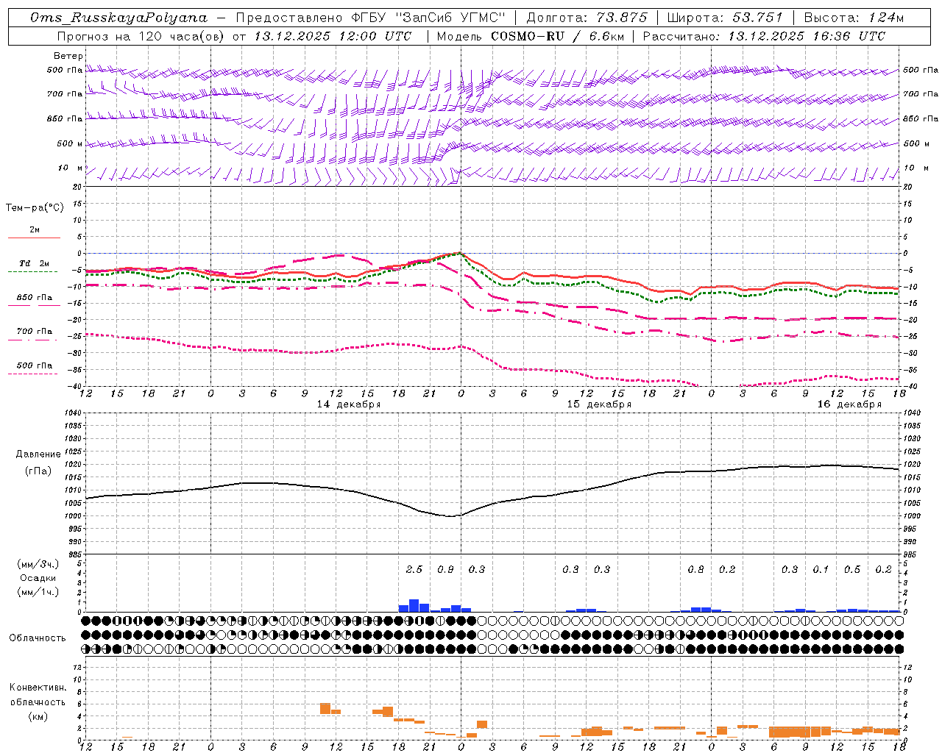Click the Модель COSMO-RU / 6.6км label
Viewport: 942px width, 753px height.
tap(531, 36)
